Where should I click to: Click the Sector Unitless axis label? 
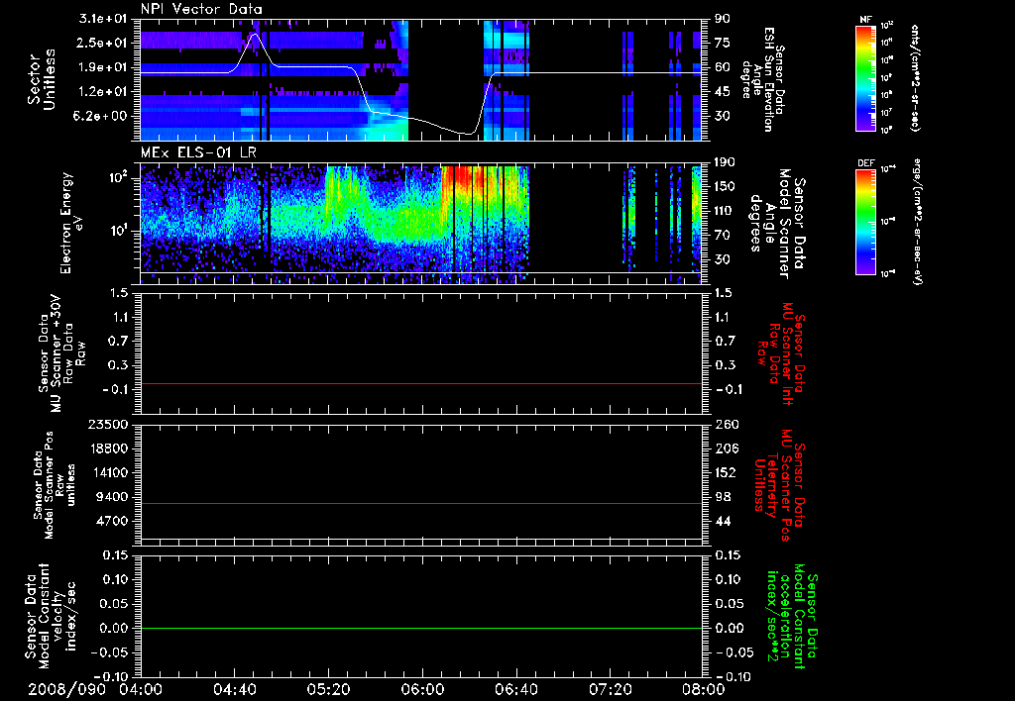42,79
